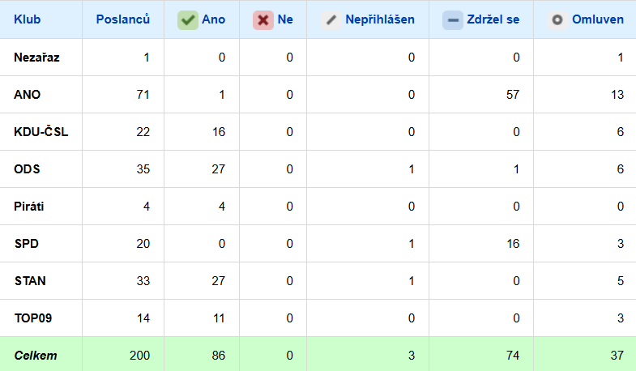Click the Celkem total row label

pos(36,356)
